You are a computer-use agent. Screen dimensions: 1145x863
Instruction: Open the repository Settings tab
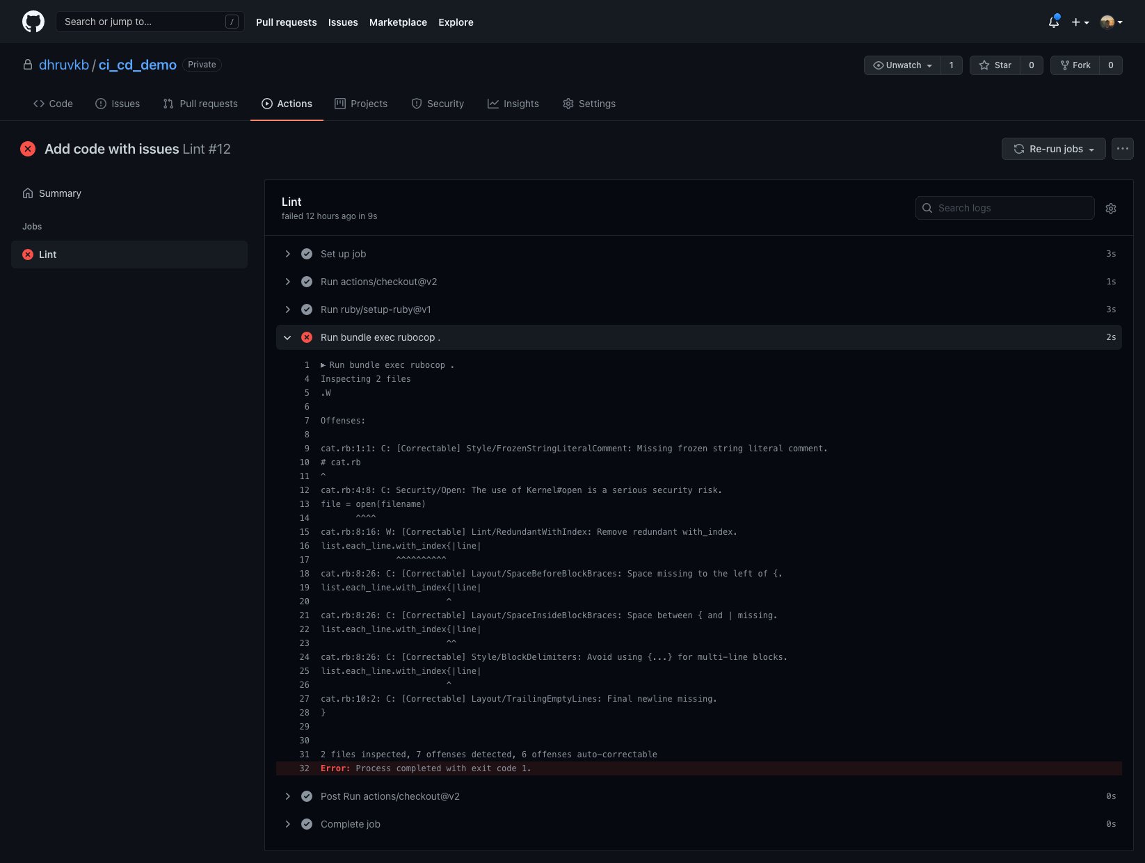(588, 104)
